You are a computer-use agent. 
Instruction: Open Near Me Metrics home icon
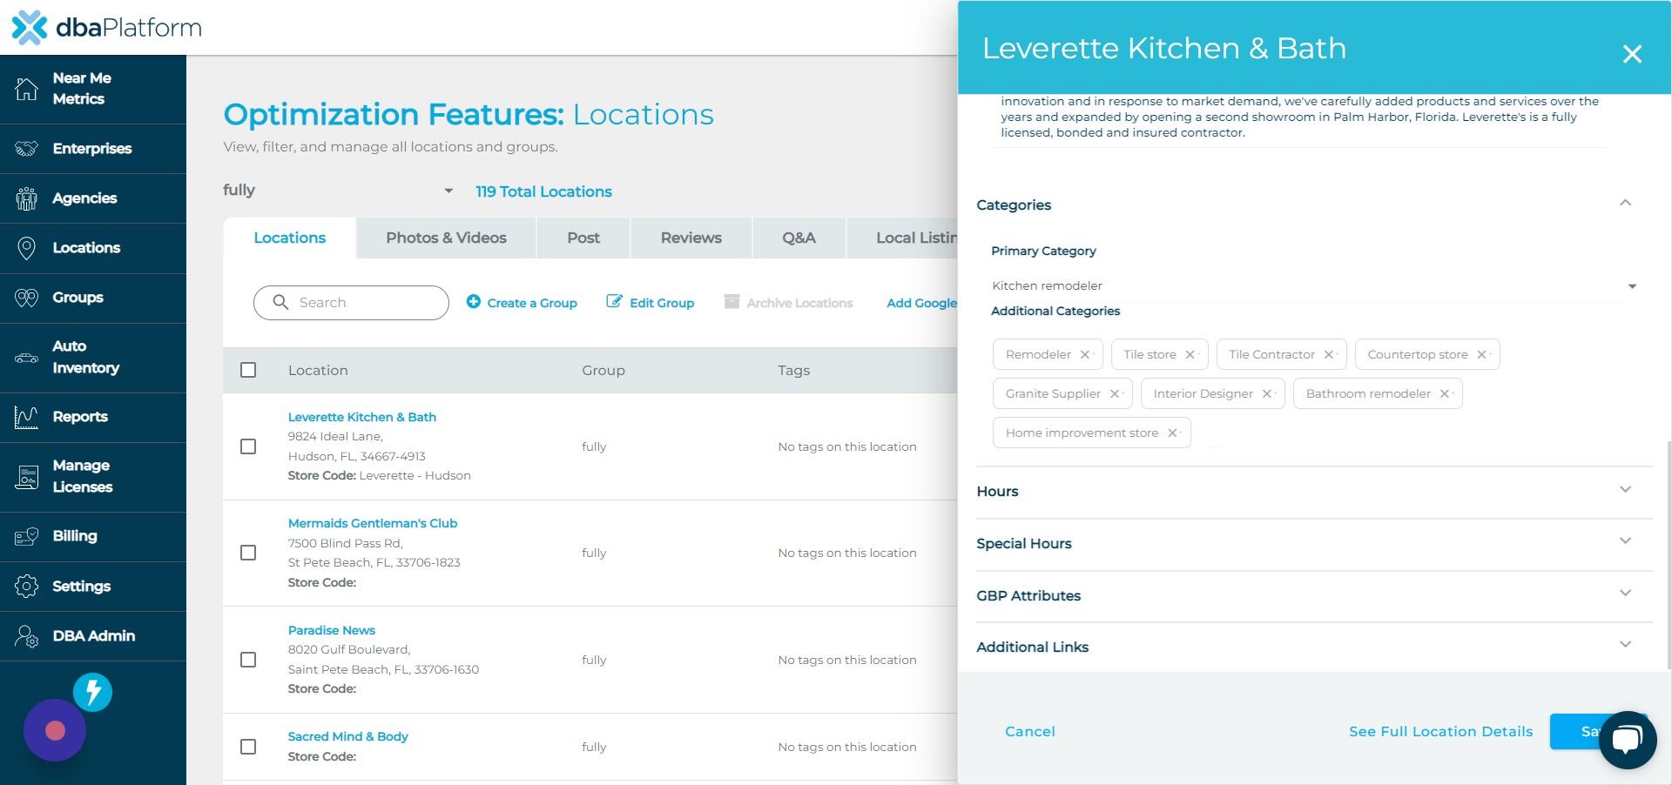click(27, 88)
